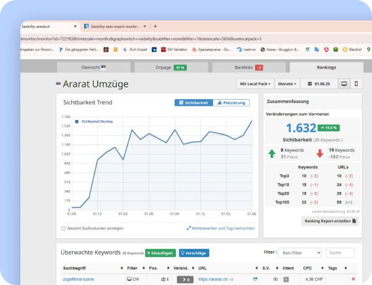Screen dimensions: 372x285
Task: Sort table by Suchbegriff column
Action: 93,268
